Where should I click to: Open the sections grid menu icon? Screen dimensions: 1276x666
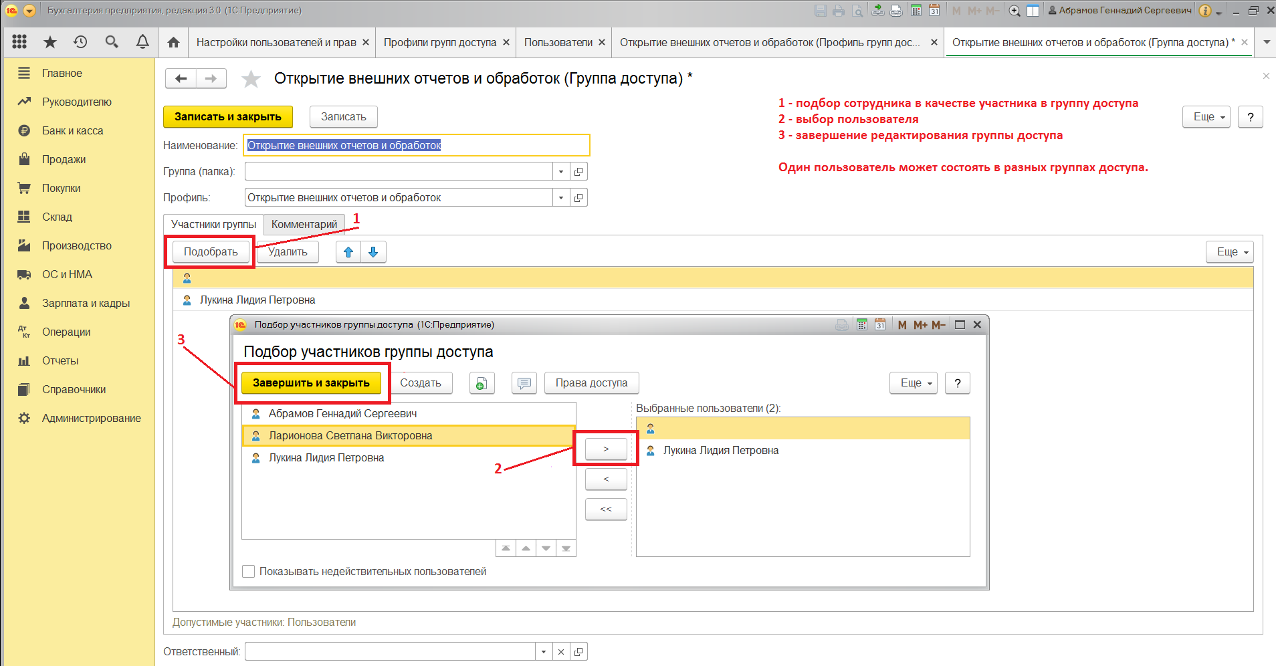19,42
